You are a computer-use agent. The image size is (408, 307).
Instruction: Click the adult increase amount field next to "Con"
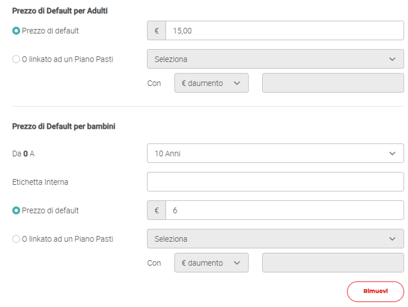pos(333,83)
